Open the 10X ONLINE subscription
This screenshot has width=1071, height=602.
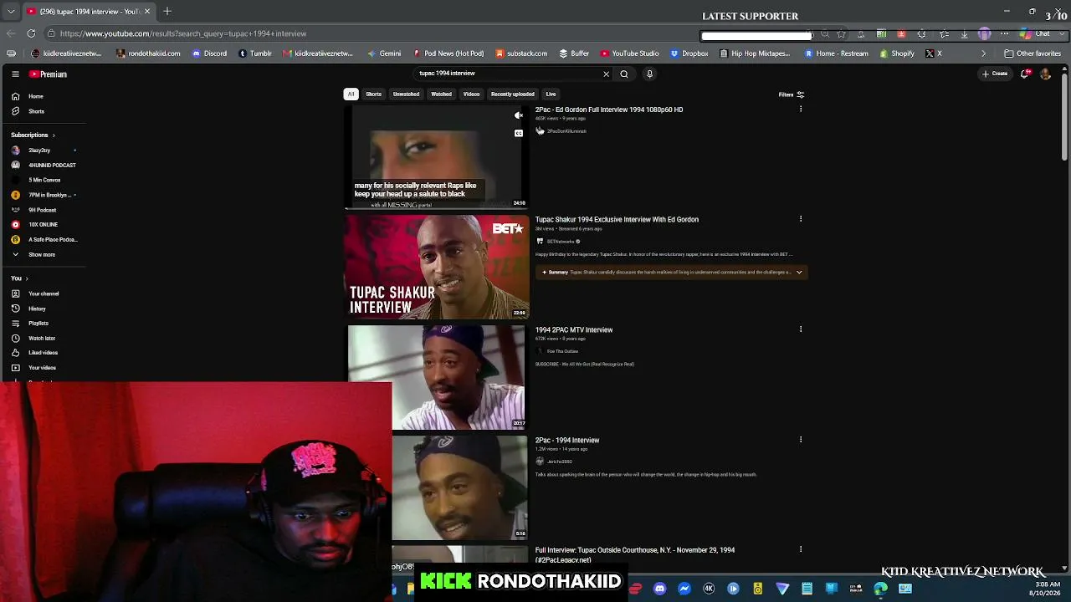pyautogui.click(x=42, y=225)
